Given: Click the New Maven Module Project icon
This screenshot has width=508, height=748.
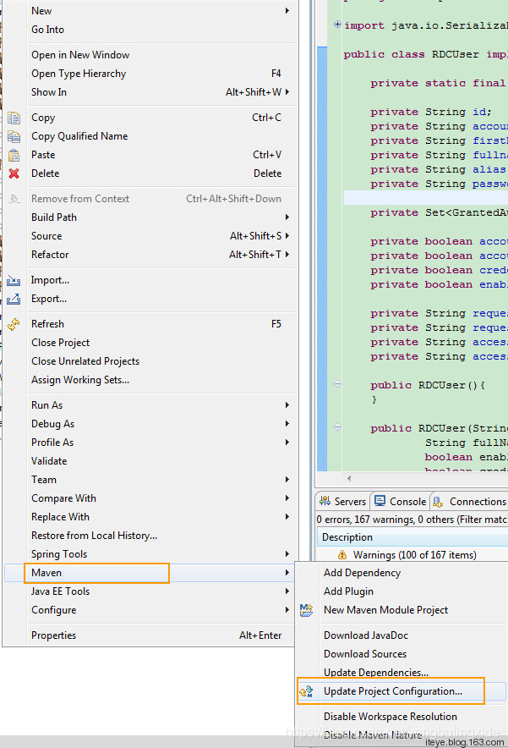Looking at the screenshot, I should [307, 610].
